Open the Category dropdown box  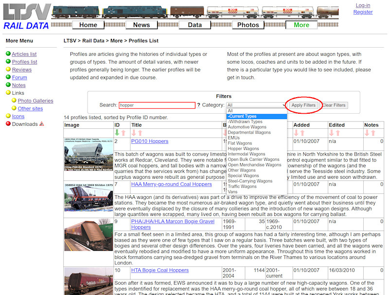(x=256, y=105)
